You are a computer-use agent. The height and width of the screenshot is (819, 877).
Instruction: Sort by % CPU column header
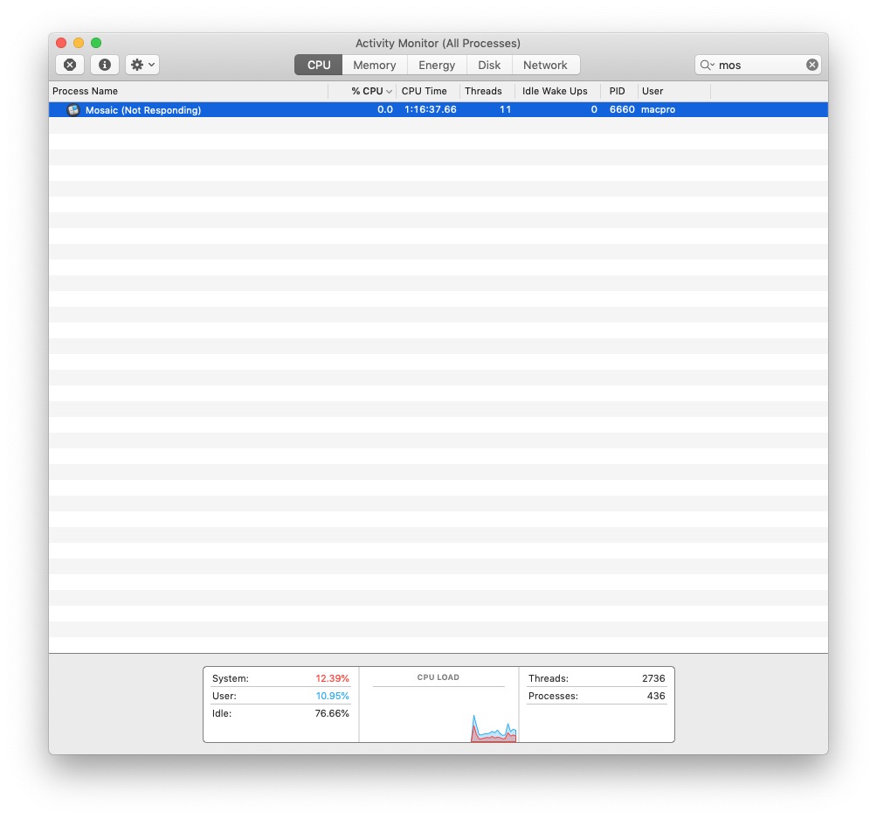click(x=367, y=91)
